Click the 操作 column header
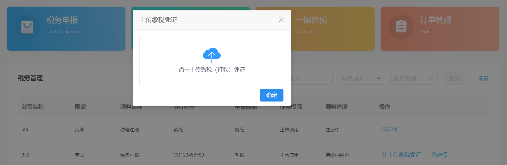This screenshot has height=165, width=507. pos(384,107)
